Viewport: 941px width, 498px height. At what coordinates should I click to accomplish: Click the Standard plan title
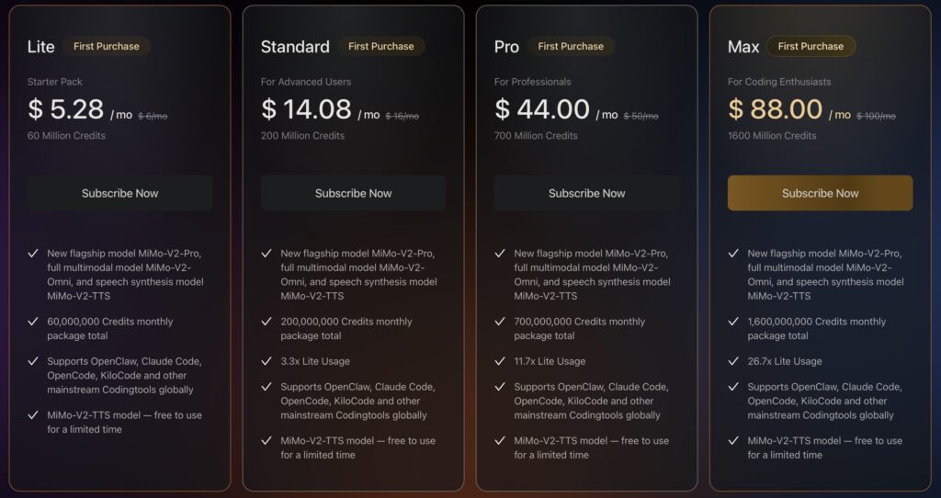pos(295,47)
